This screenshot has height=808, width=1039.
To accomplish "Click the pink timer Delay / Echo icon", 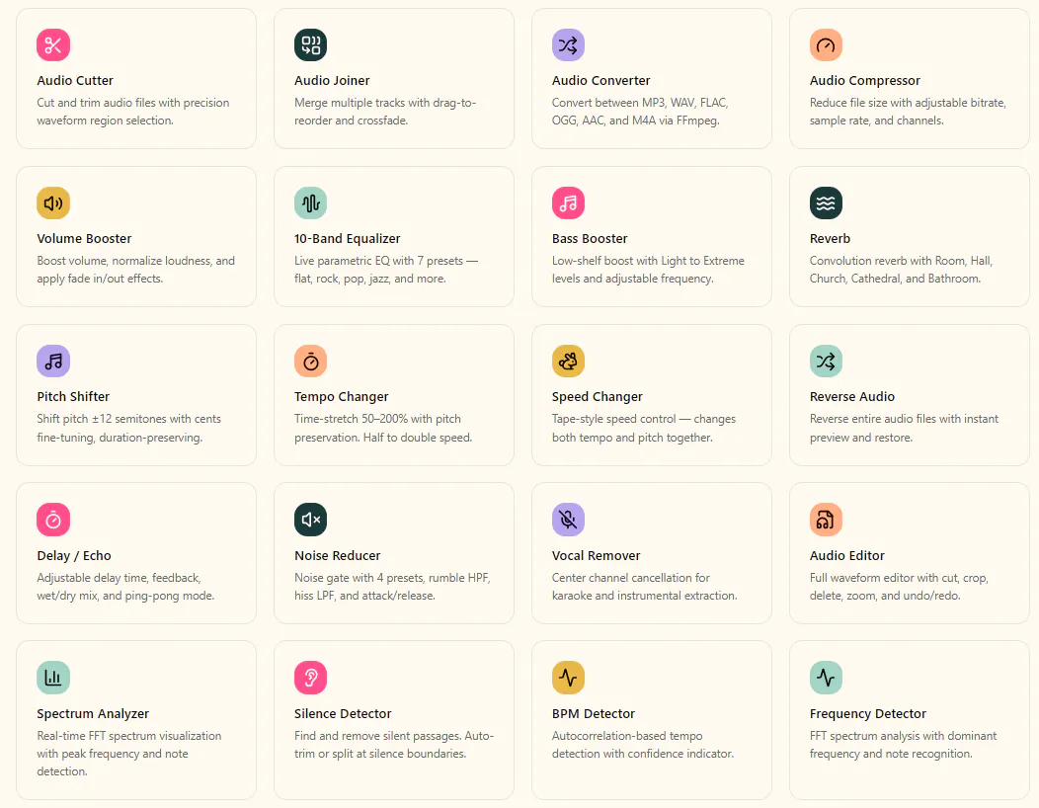I will 53,520.
